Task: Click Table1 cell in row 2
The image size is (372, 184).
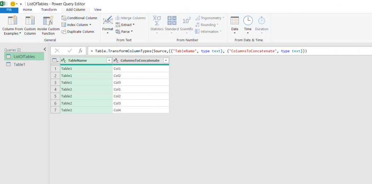Action: tap(86, 76)
